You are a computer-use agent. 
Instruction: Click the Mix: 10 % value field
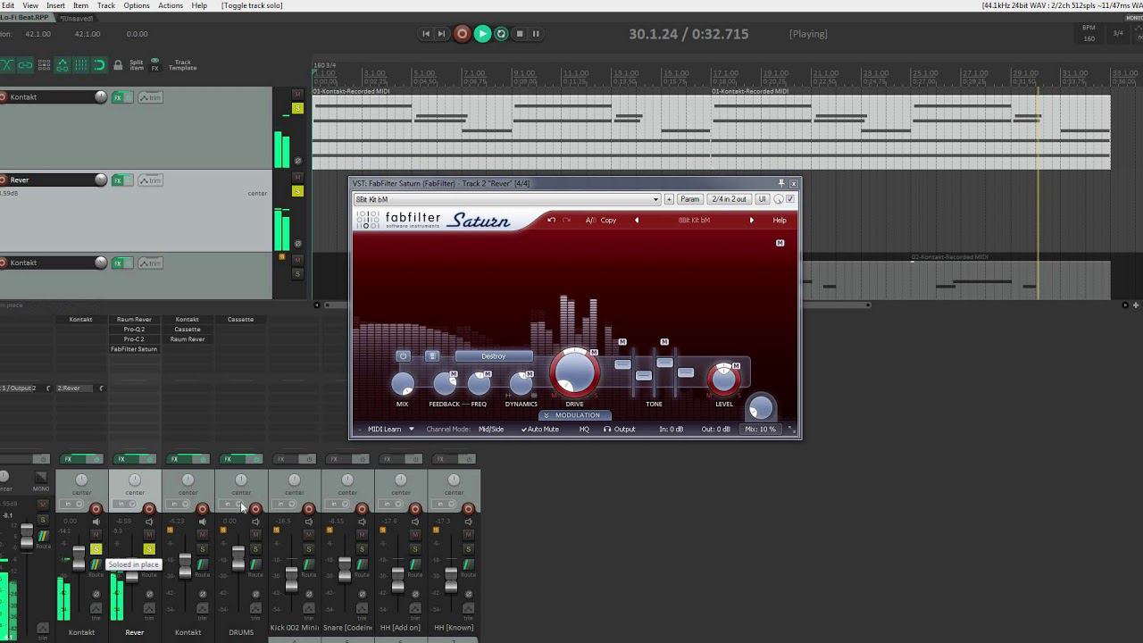pyautogui.click(x=761, y=430)
